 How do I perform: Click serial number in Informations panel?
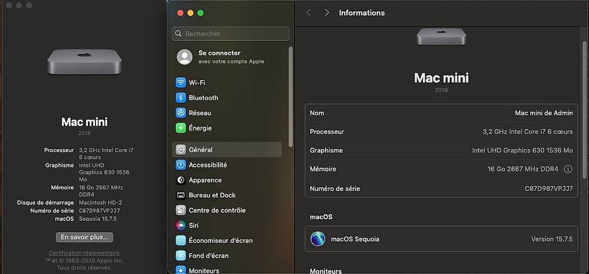tap(549, 189)
